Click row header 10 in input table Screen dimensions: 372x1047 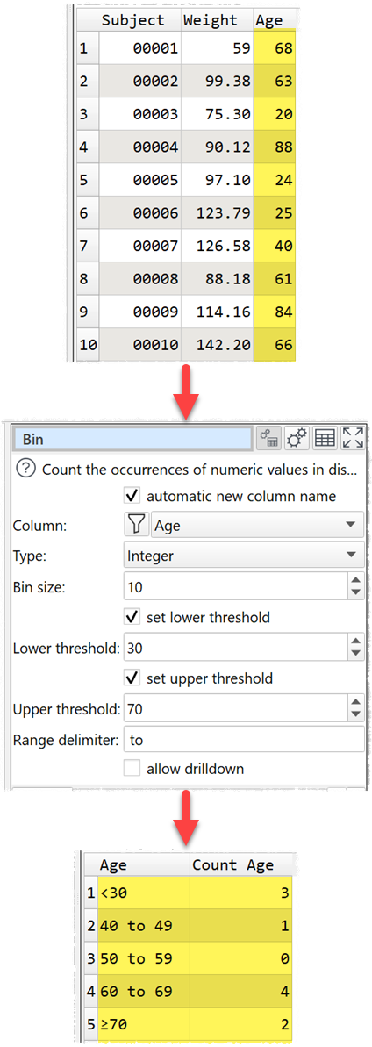pyautogui.click(x=88, y=345)
